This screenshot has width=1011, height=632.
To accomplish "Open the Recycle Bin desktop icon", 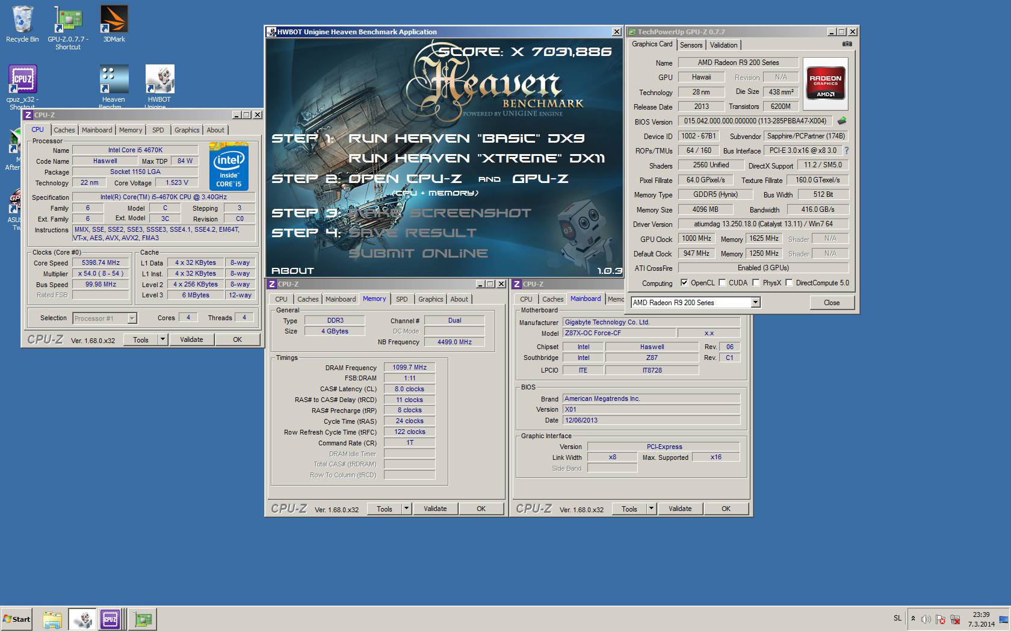I will [22, 24].
